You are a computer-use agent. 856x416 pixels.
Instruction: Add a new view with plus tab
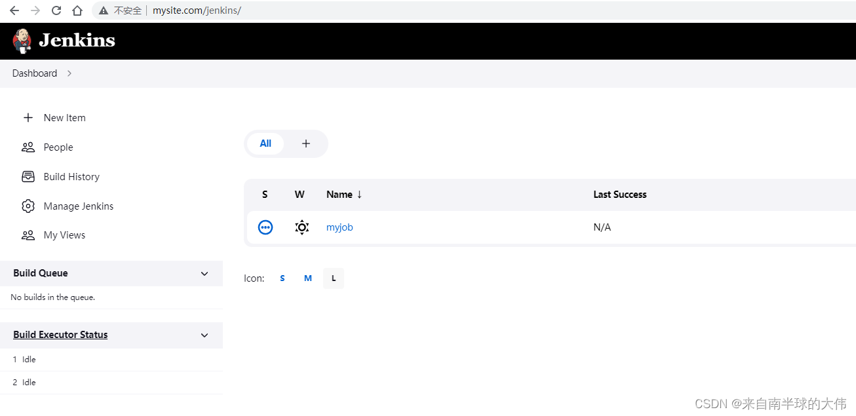[x=306, y=143]
